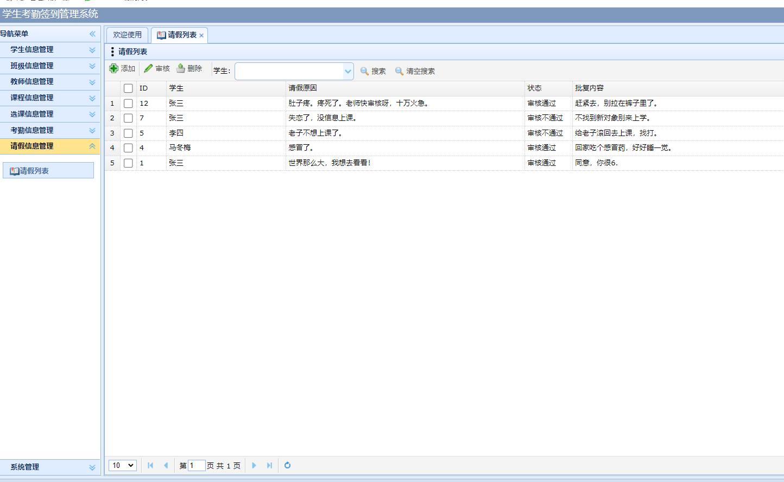Image resolution: width=784 pixels, height=482 pixels.
Task: Check the row with ID 1
Action: pos(128,163)
